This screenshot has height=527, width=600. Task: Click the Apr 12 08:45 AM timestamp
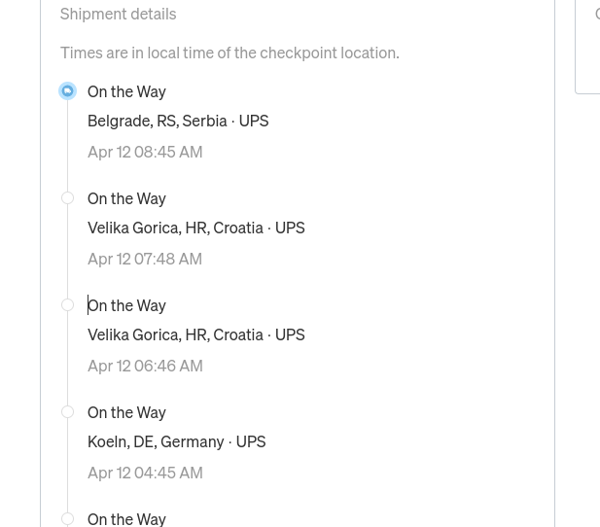click(145, 152)
